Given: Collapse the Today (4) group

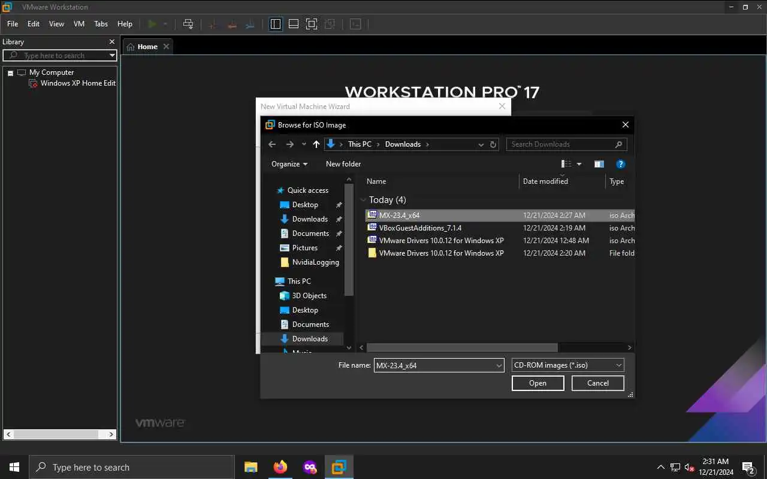Looking at the screenshot, I should pos(363,200).
